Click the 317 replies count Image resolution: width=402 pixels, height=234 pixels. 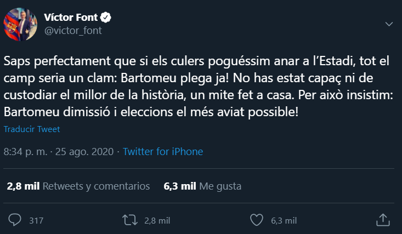[x=36, y=221]
